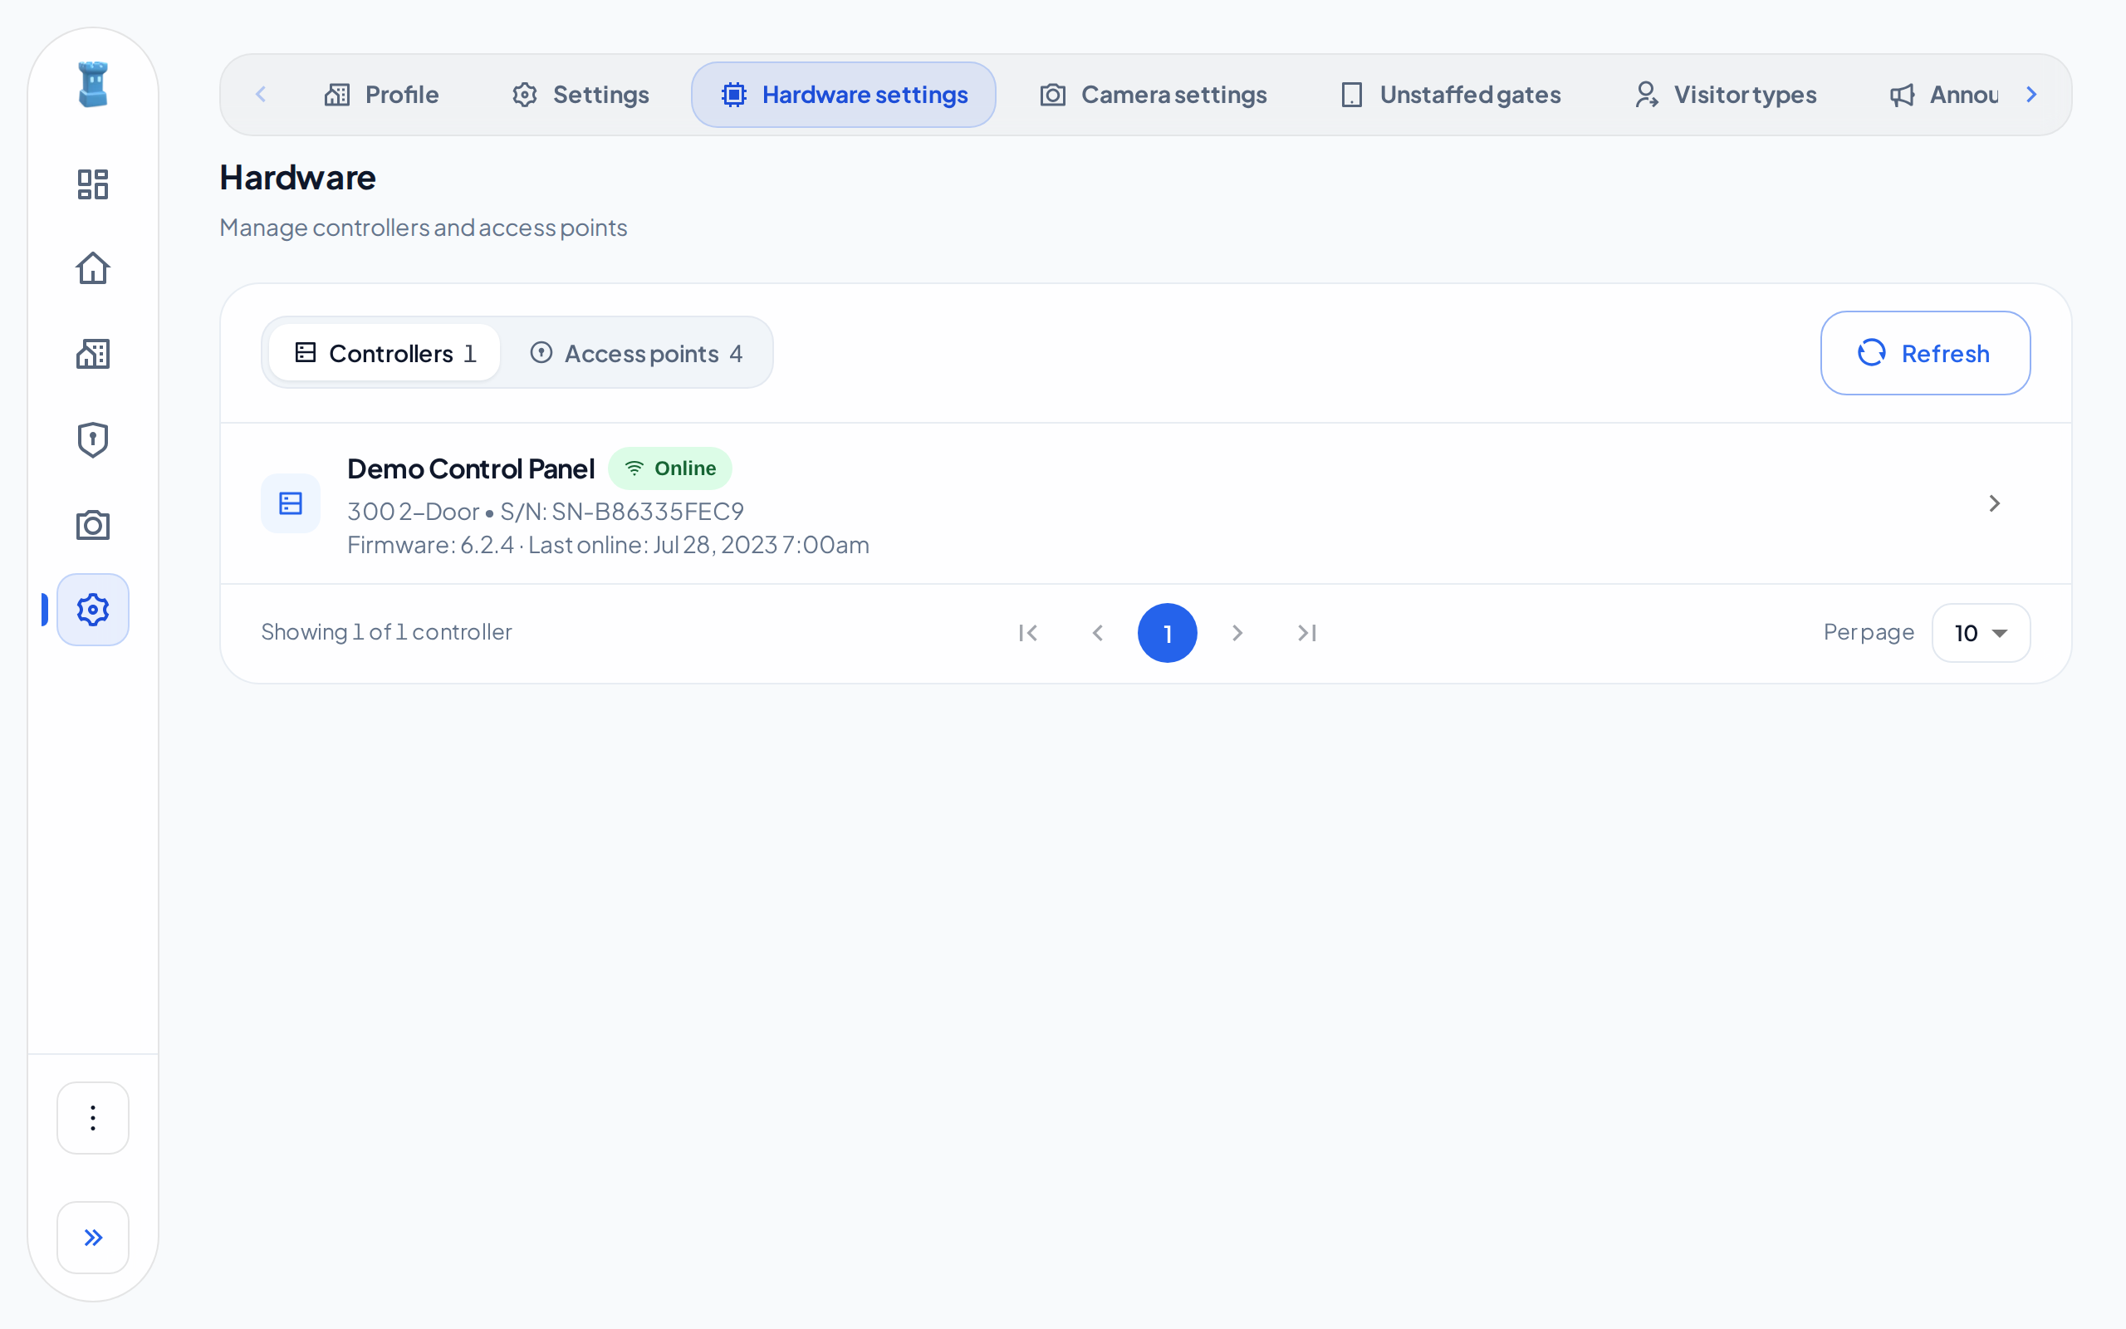Open the Announcements tab

point(1943,94)
